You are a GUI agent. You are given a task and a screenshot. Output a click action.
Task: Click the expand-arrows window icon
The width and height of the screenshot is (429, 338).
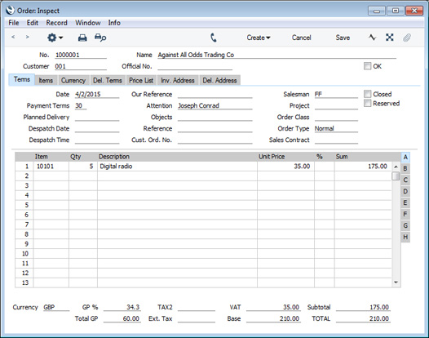(x=390, y=38)
